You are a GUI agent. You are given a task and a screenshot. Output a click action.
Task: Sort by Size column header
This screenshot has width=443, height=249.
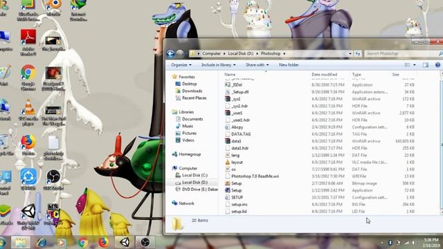pos(395,75)
